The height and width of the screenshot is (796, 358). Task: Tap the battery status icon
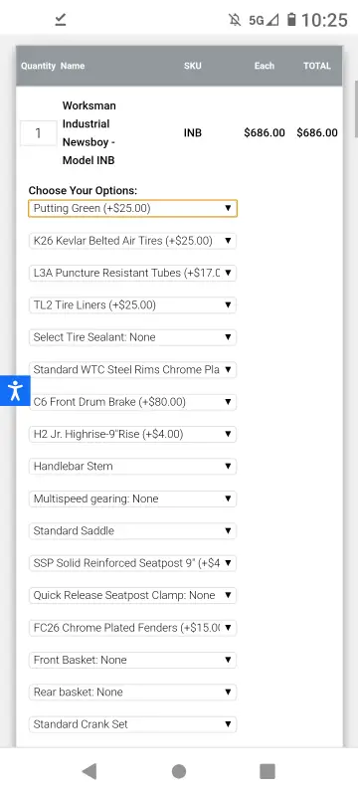291,20
